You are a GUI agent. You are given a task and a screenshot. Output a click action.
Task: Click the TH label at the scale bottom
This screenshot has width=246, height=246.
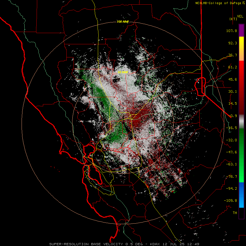click(235, 213)
